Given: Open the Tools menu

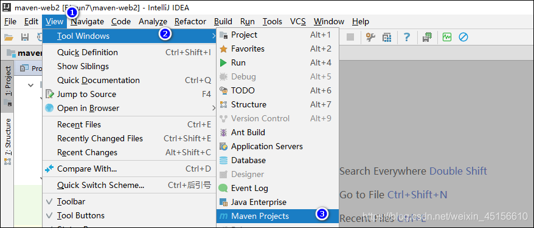Looking at the screenshot, I should point(272,22).
